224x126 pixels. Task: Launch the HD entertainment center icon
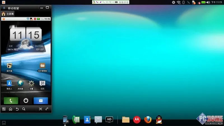pos(109,120)
